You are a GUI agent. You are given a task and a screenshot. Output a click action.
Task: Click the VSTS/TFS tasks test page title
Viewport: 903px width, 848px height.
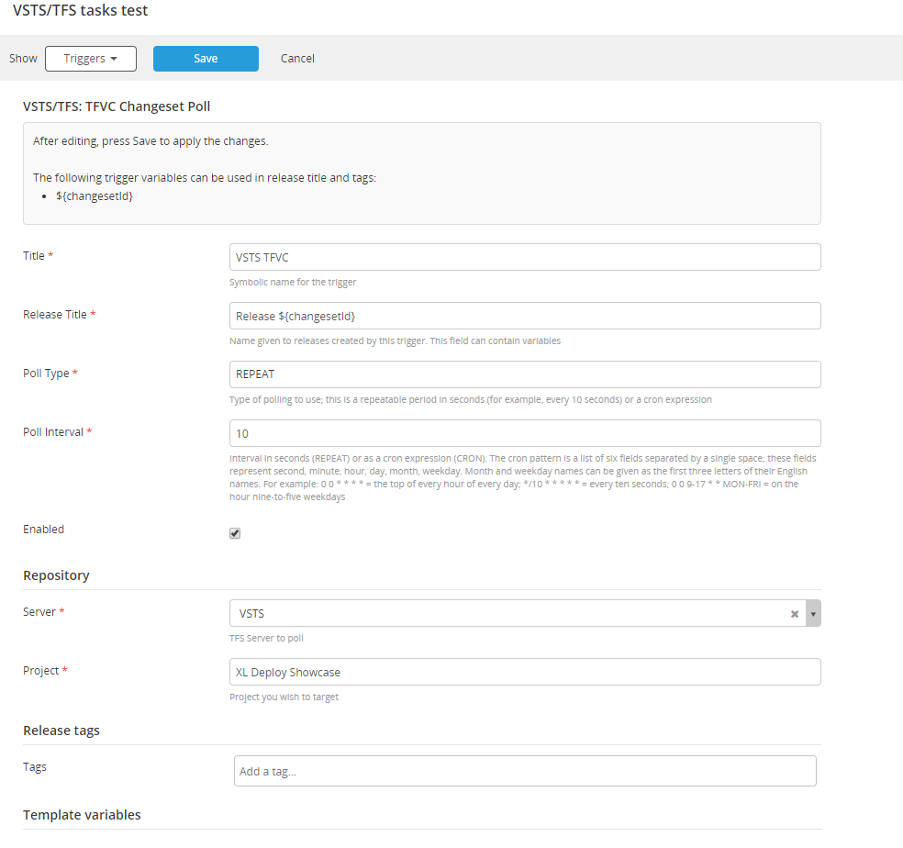click(x=80, y=11)
